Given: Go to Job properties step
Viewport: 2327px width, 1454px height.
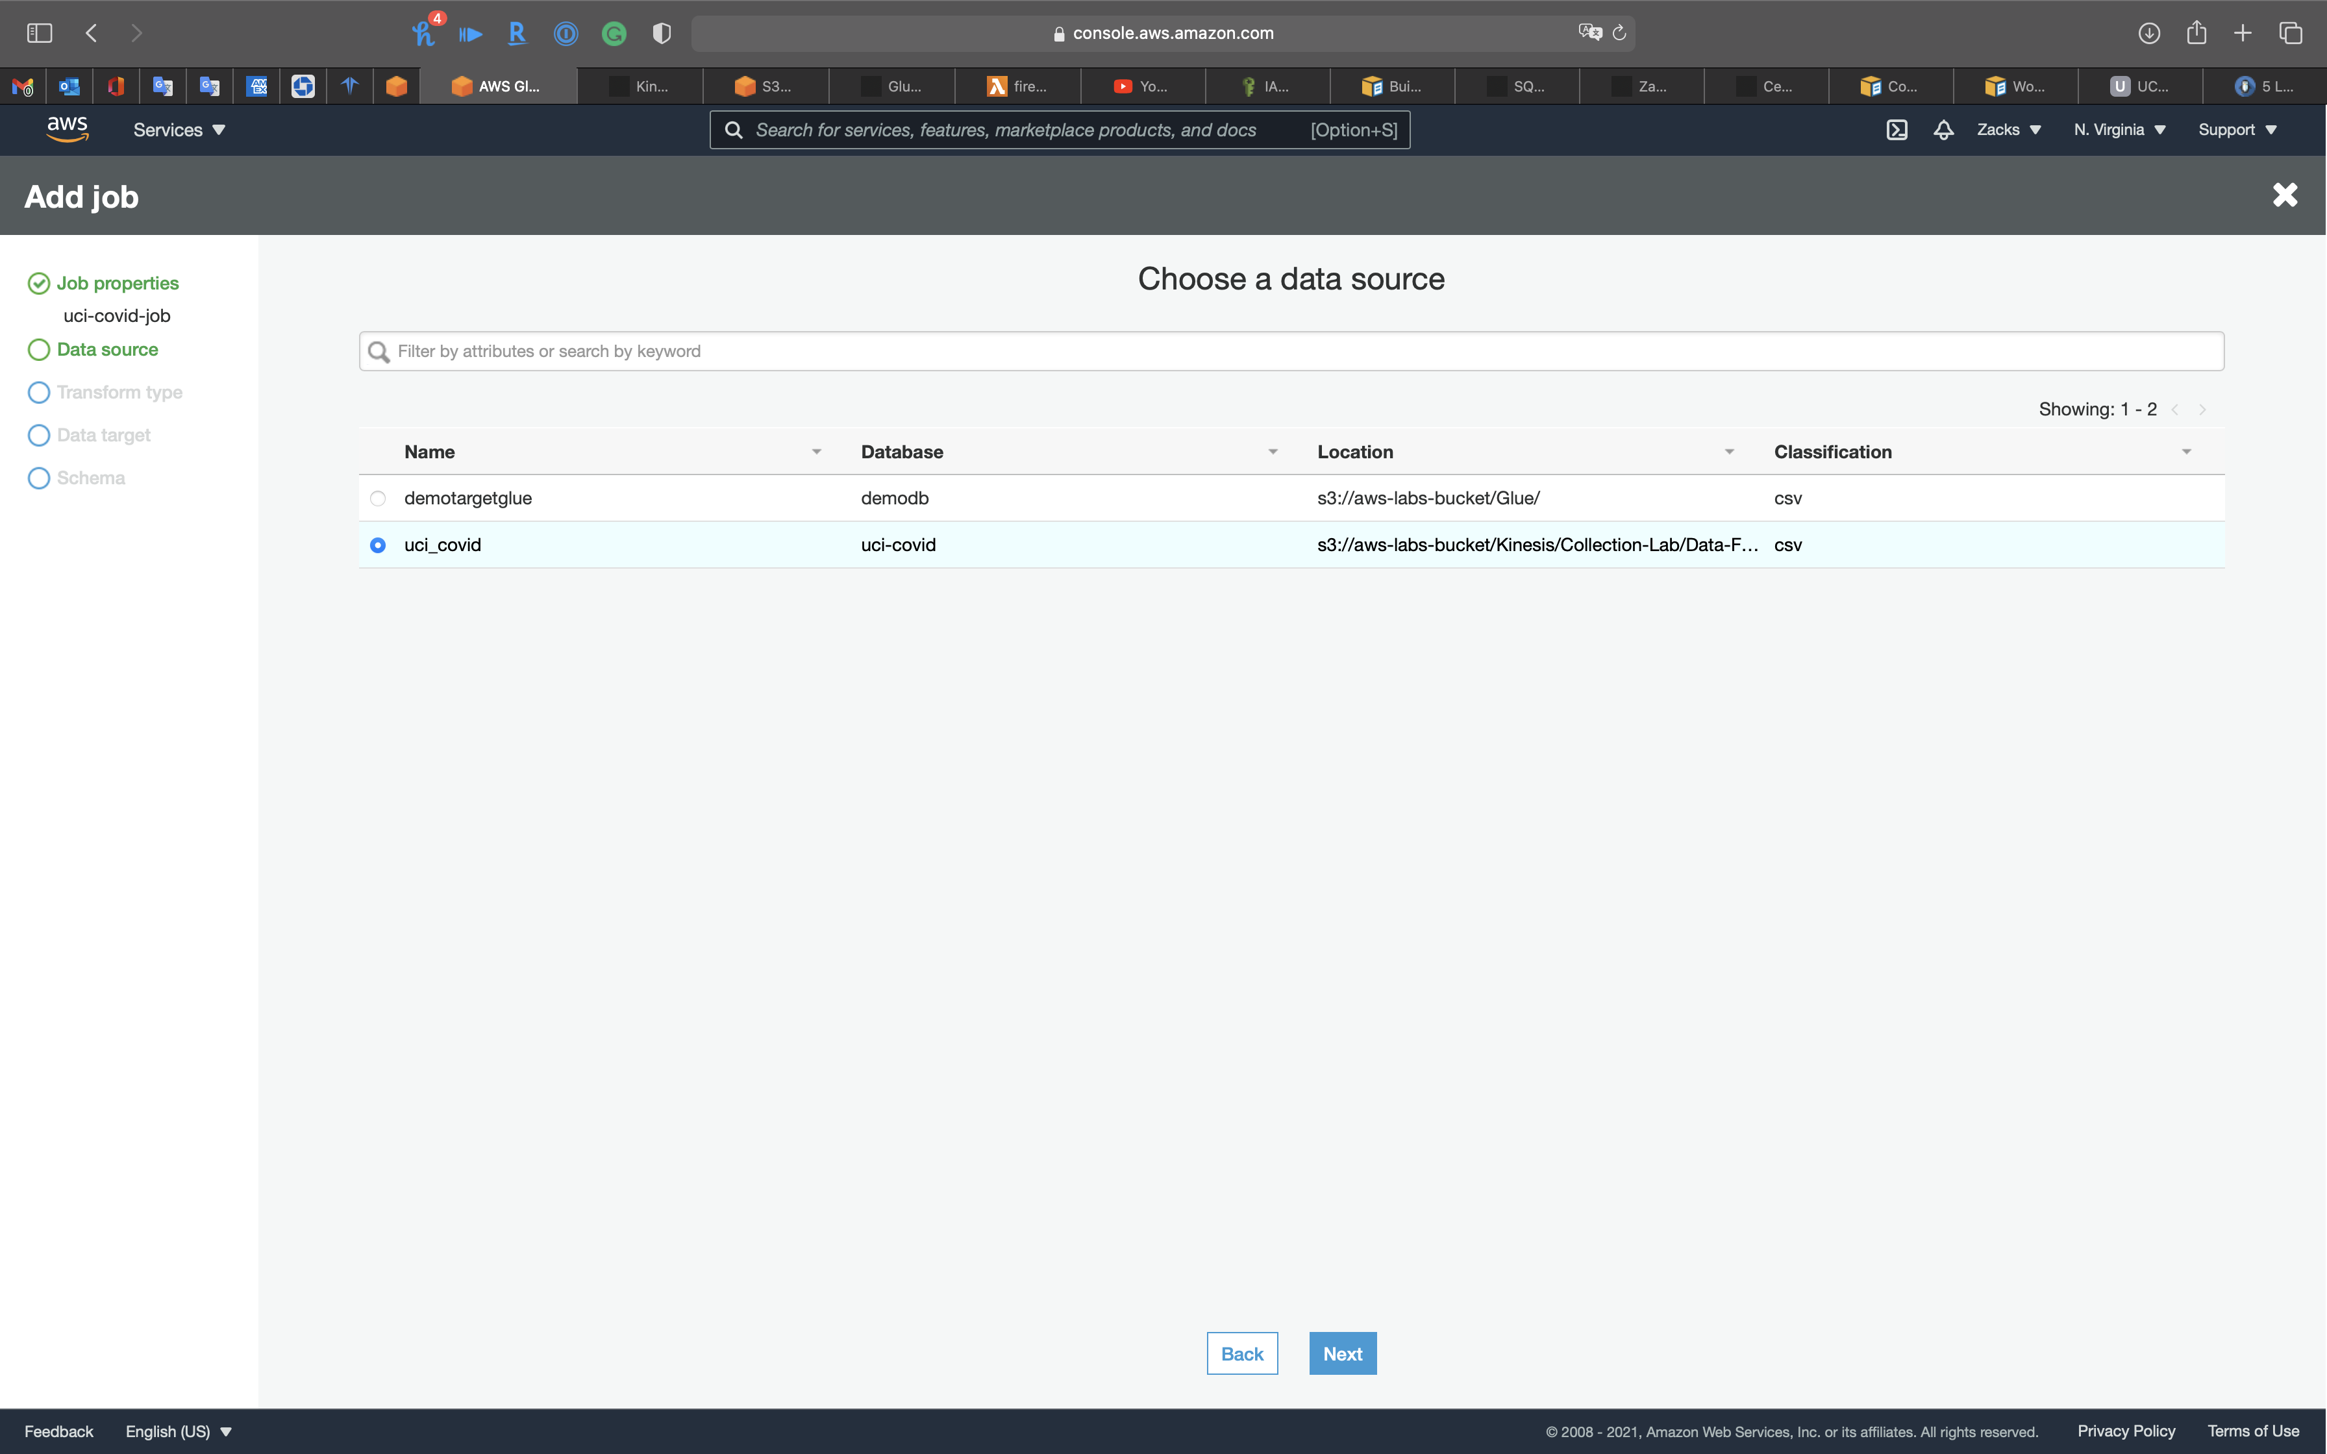Looking at the screenshot, I should pos(118,283).
